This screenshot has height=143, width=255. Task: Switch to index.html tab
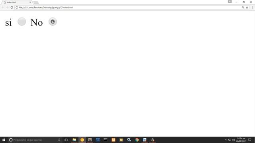click(17, 2)
